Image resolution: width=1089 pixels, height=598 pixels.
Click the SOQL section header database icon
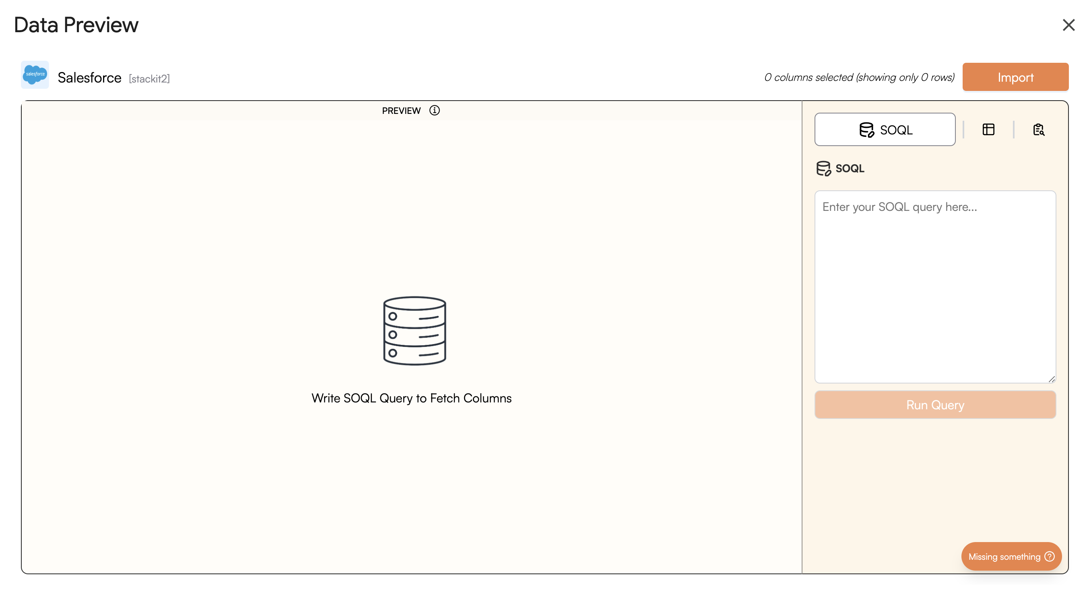823,168
